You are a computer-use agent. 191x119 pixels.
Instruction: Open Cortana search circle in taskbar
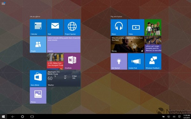tap(22, 116)
